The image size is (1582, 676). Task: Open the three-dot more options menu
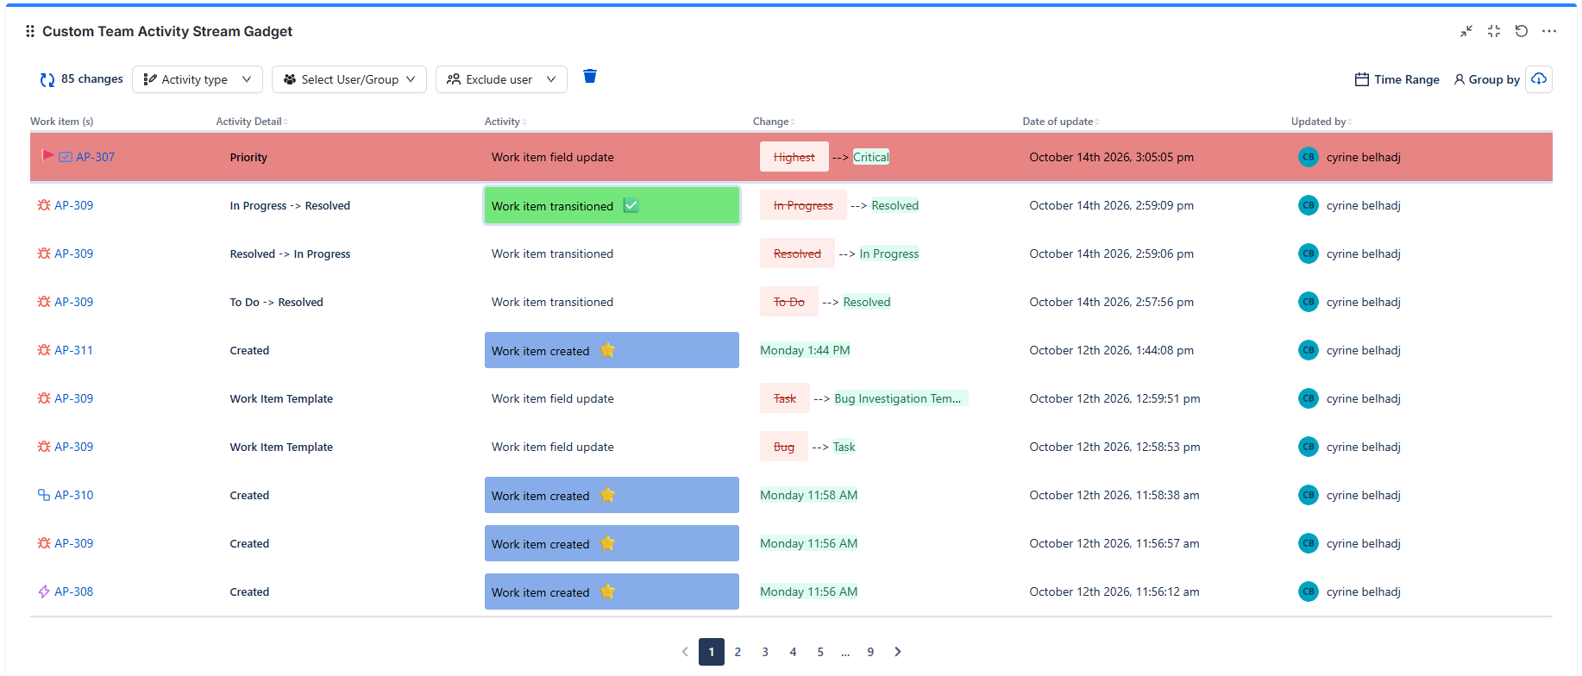(1549, 31)
